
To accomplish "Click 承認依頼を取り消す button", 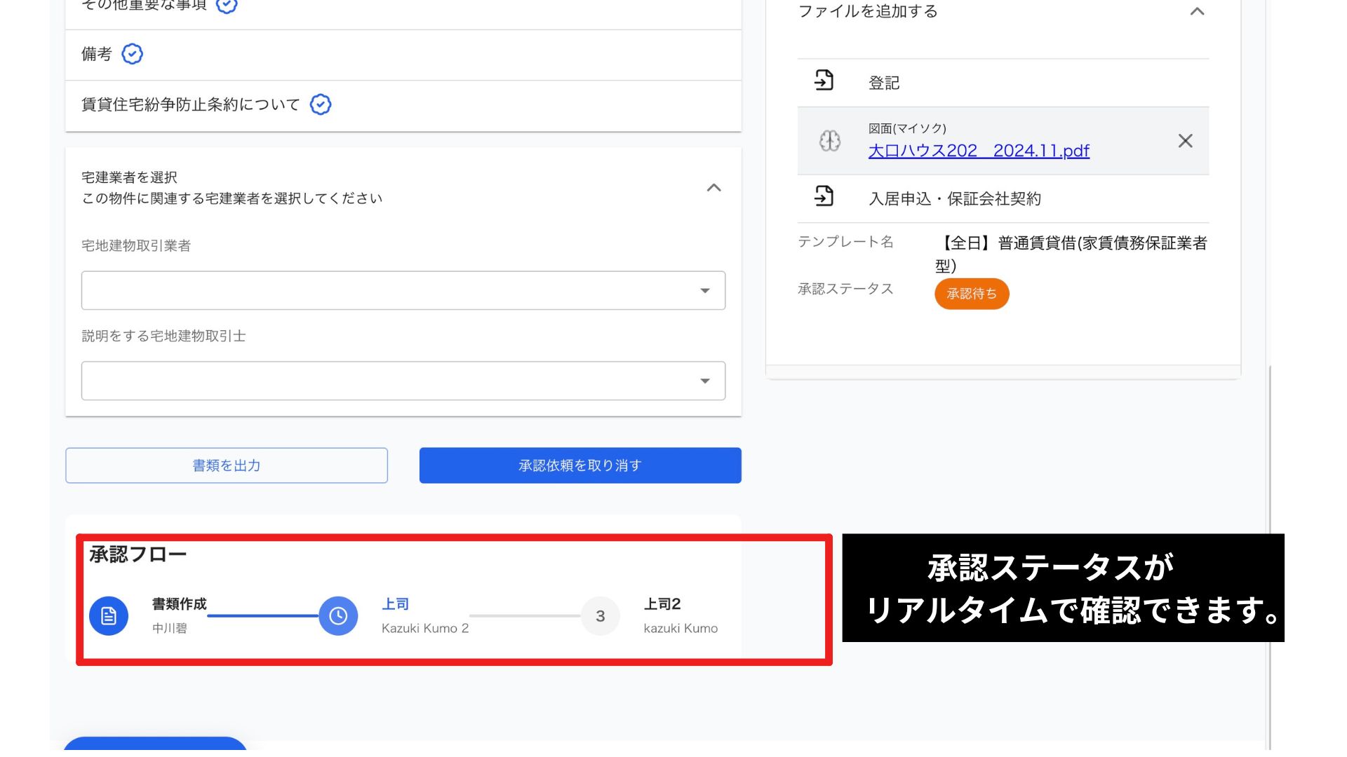I will (580, 465).
